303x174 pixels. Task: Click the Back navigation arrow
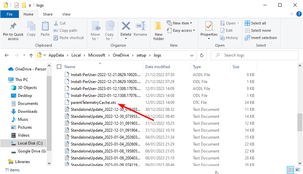(x=7, y=55)
